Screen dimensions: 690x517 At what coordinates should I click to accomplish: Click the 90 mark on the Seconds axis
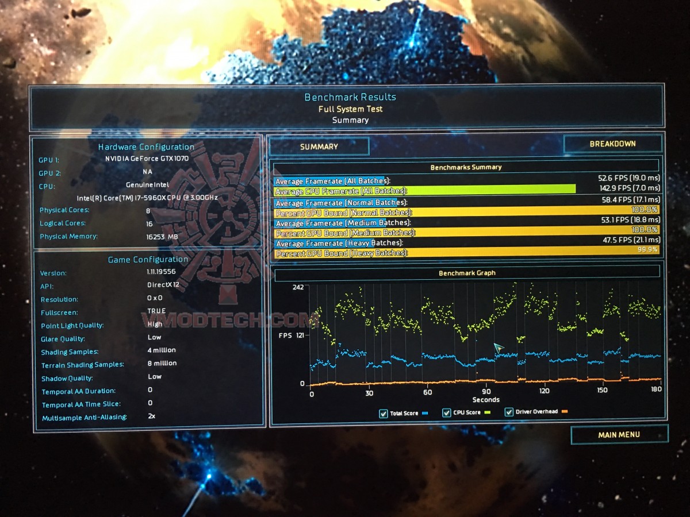coord(486,392)
